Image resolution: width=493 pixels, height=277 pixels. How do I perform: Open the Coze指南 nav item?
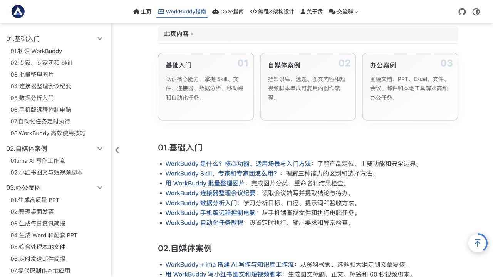click(x=228, y=12)
